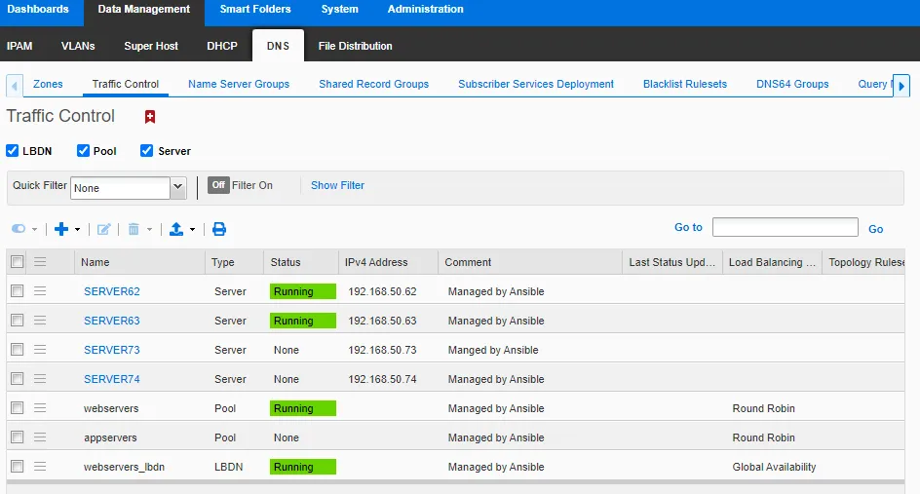Viewport: 920px width, 494px height.
Task: Click the Go to input field
Action: [785, 227]
